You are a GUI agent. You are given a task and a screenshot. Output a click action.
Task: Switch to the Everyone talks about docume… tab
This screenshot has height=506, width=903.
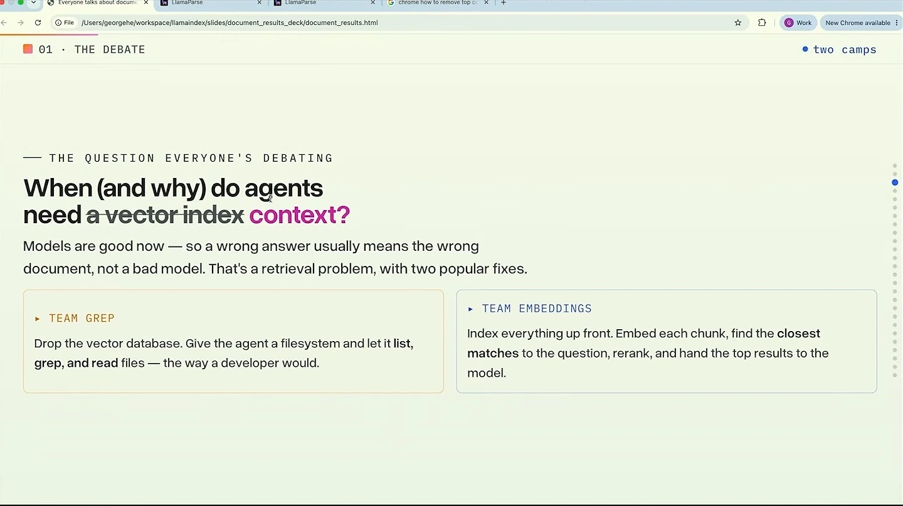(x=97, y=3)
